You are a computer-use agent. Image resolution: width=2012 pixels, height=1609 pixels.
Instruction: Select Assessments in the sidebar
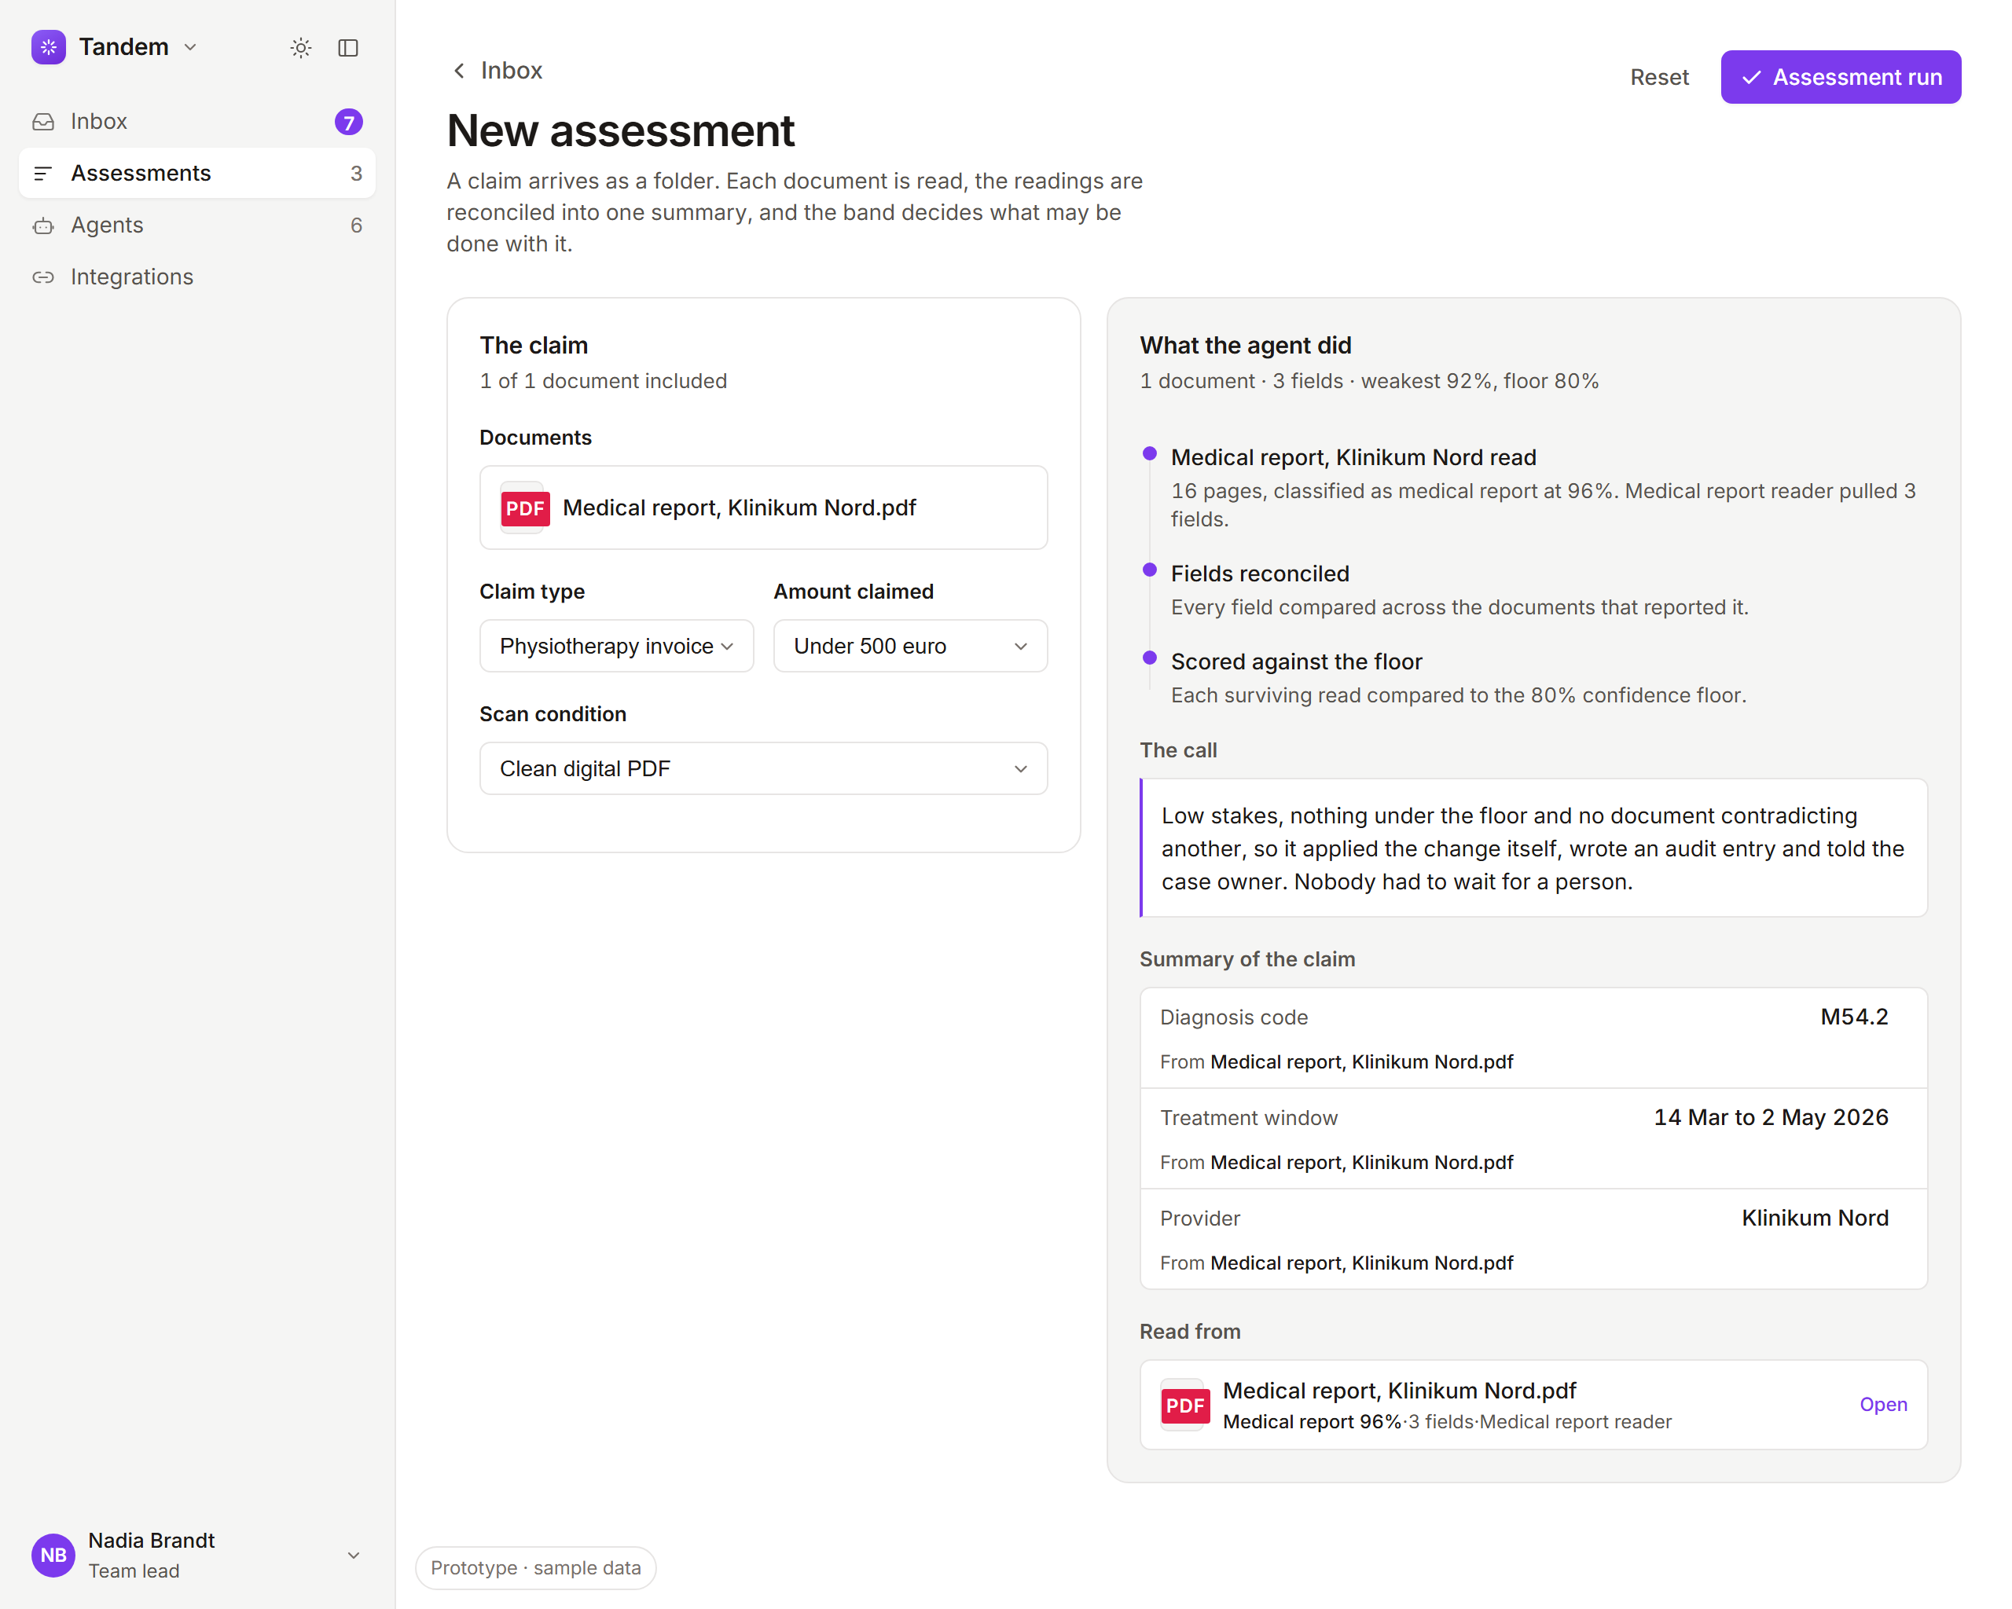pyautogui.click(x=197, y=174)
